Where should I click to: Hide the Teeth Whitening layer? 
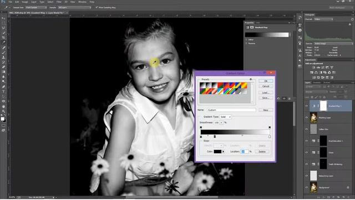tap(307, 164)
